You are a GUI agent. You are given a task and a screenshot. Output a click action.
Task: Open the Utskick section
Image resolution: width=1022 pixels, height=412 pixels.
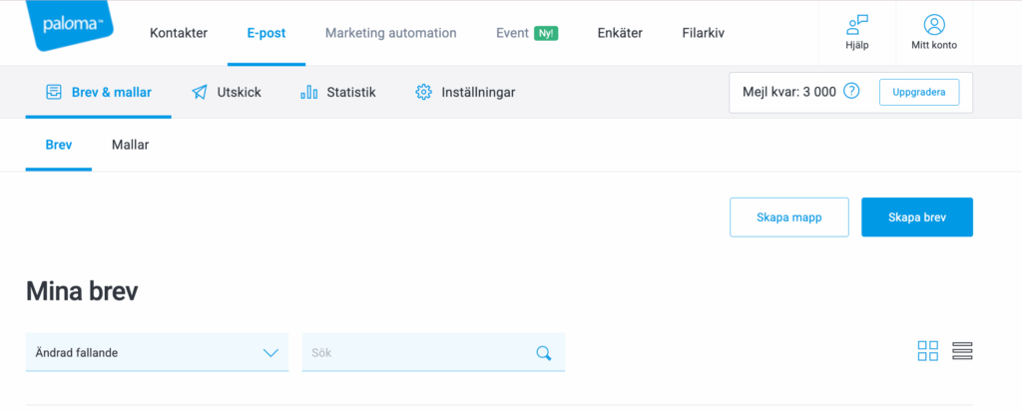tap(227, 93)
